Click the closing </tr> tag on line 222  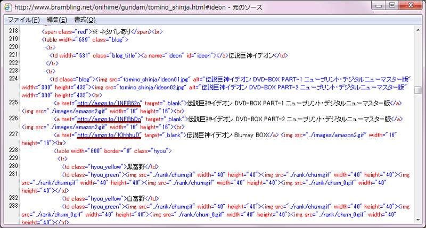point(52,63)
